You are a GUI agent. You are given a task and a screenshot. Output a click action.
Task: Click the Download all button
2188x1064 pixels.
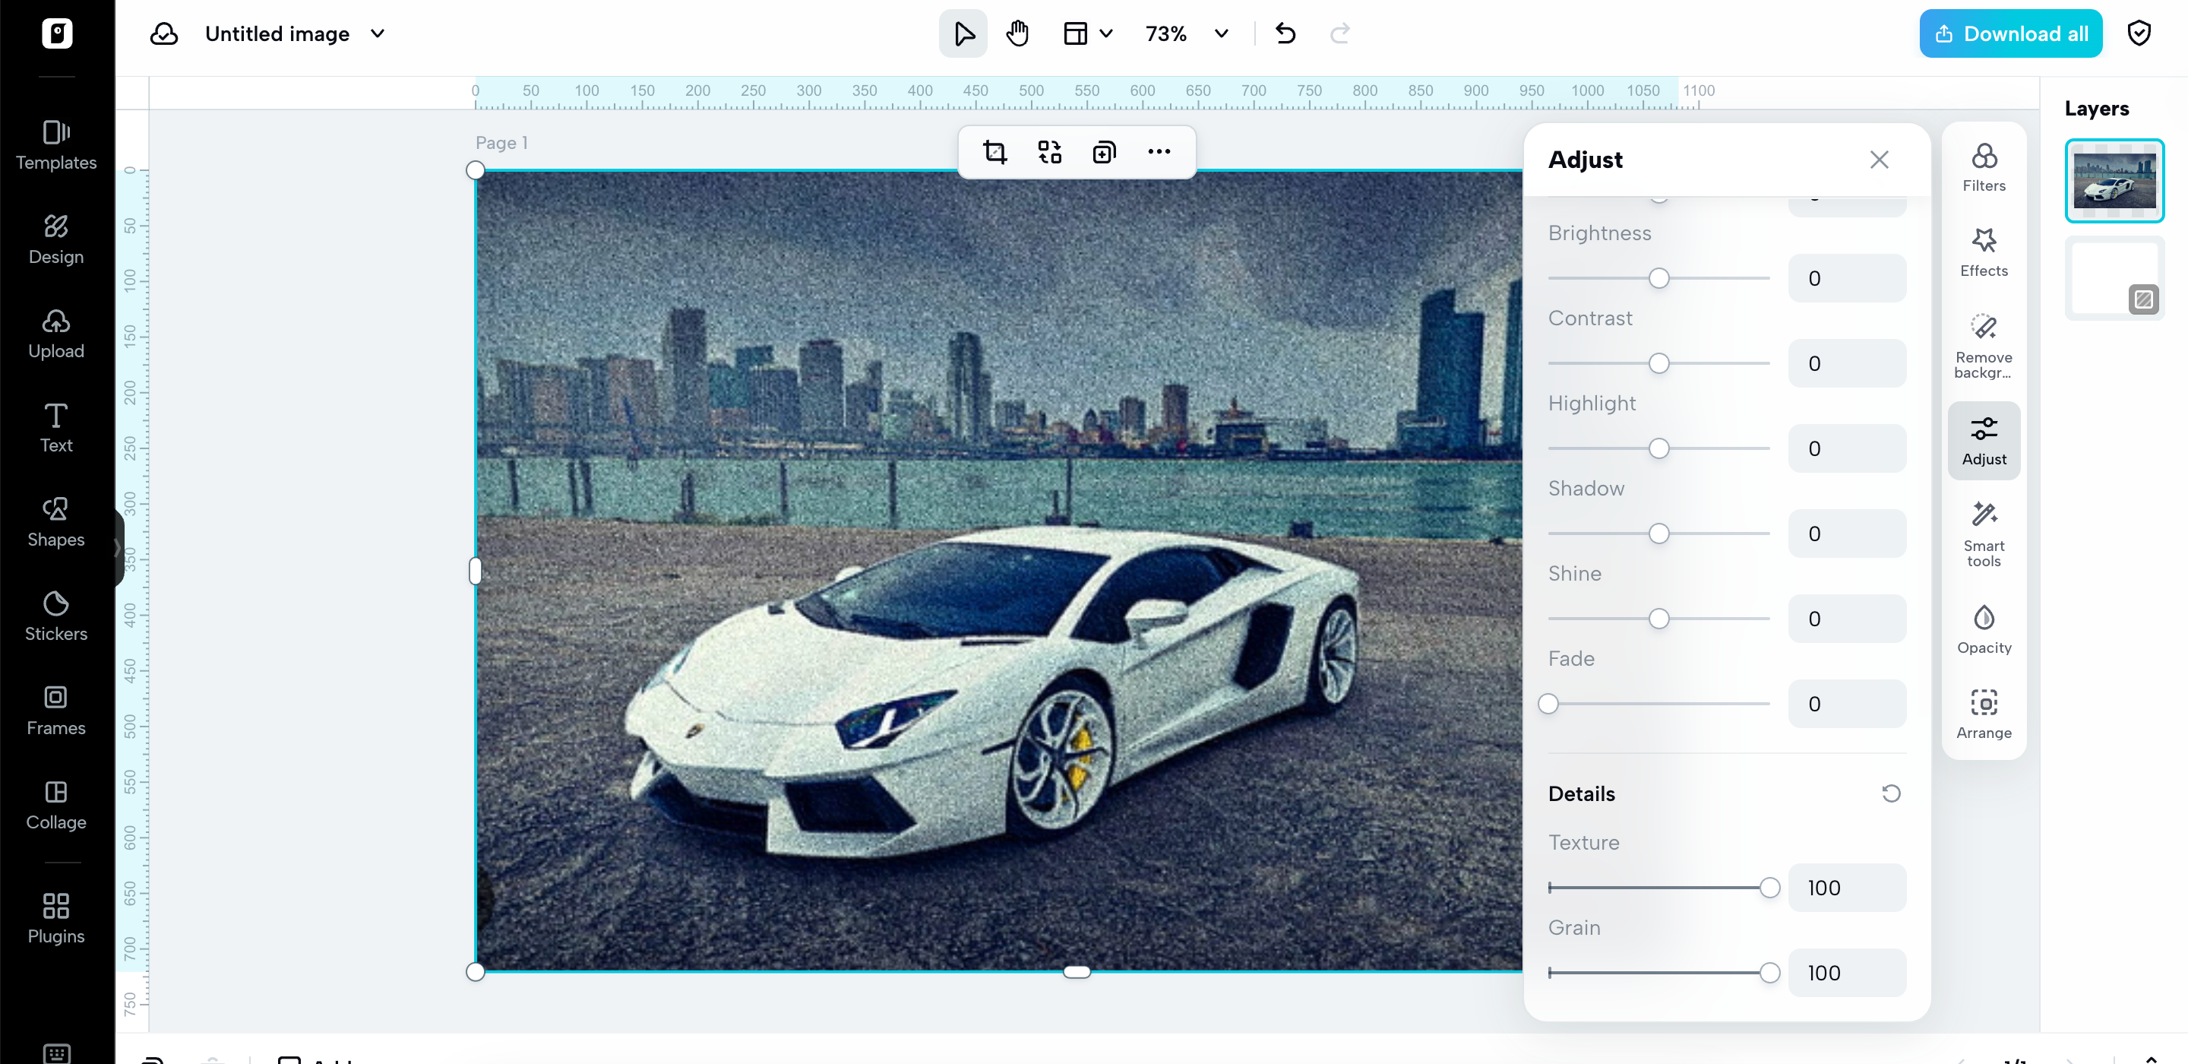[x=2009, y=34]
